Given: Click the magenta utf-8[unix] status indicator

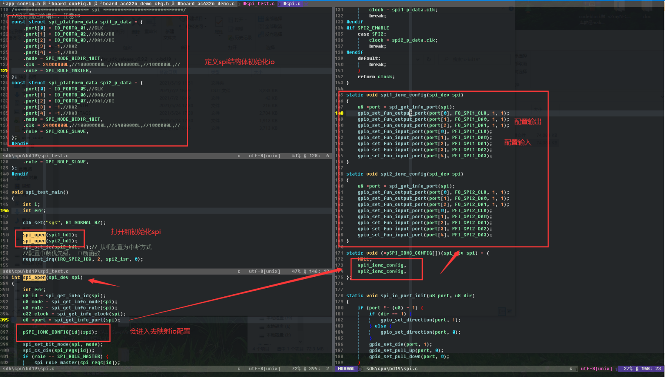Looking at the screenshot, I should [597, 369].
